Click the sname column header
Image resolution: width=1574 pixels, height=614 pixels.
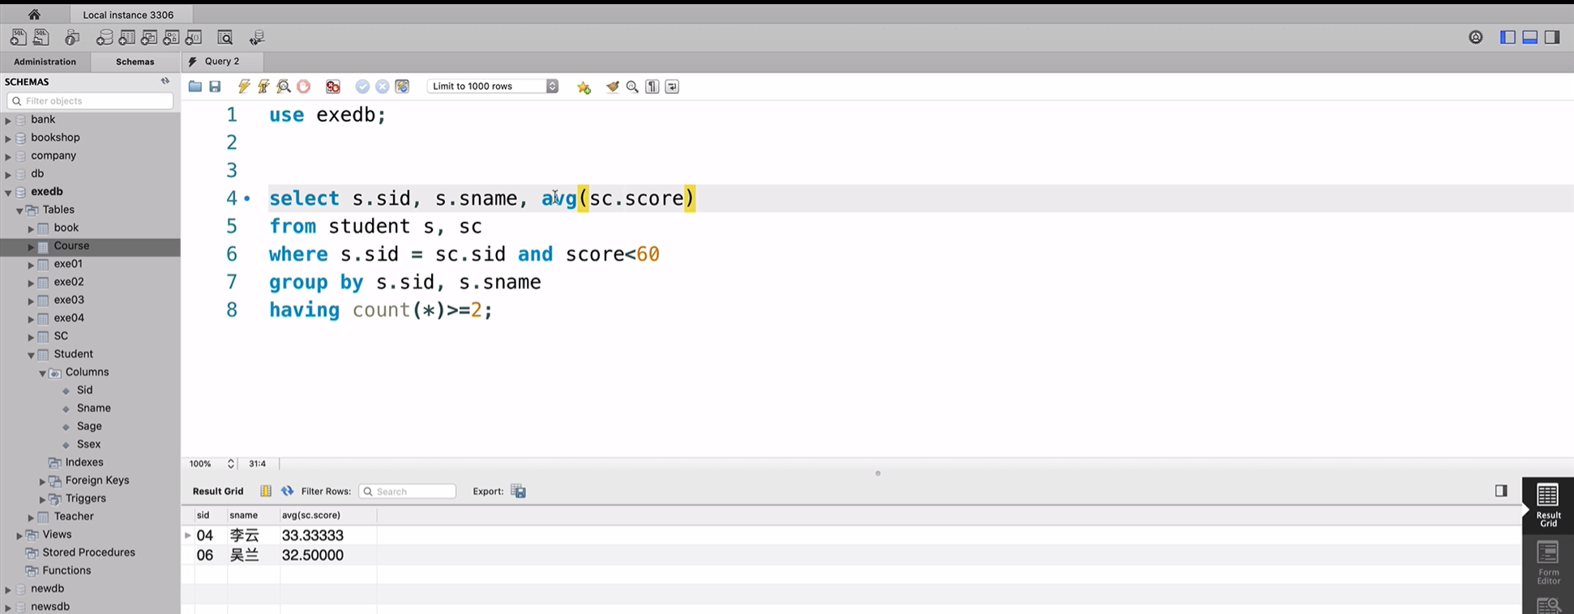tap(243, 515)
